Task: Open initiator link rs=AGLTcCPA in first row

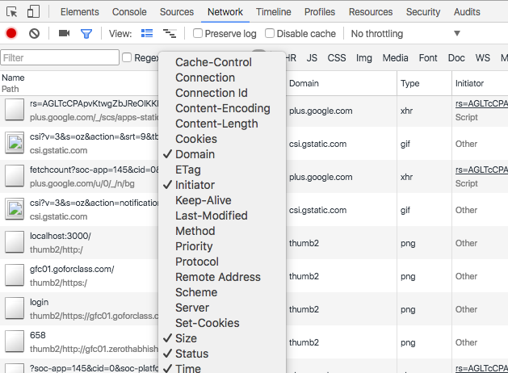Action: 481,103
